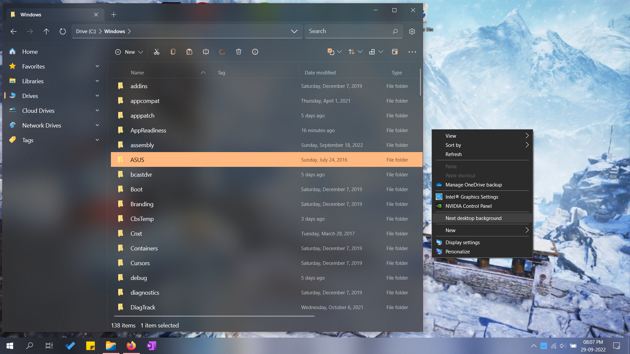Expand the Cloud Drives sidebar section
Screen dimensions: 630x354
coord(97,110)
